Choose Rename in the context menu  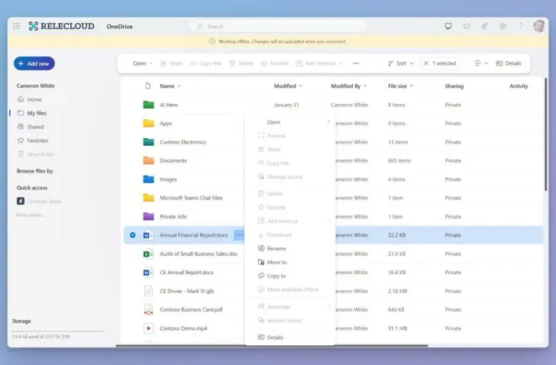(290, 248)
